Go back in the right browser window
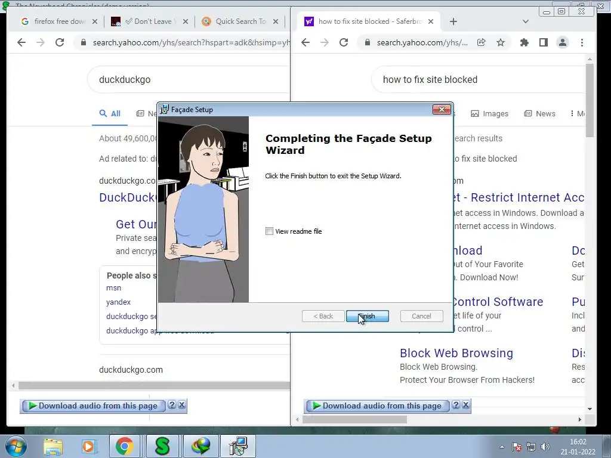The height and width of the screenshot is (458, 611). (305, 42)
